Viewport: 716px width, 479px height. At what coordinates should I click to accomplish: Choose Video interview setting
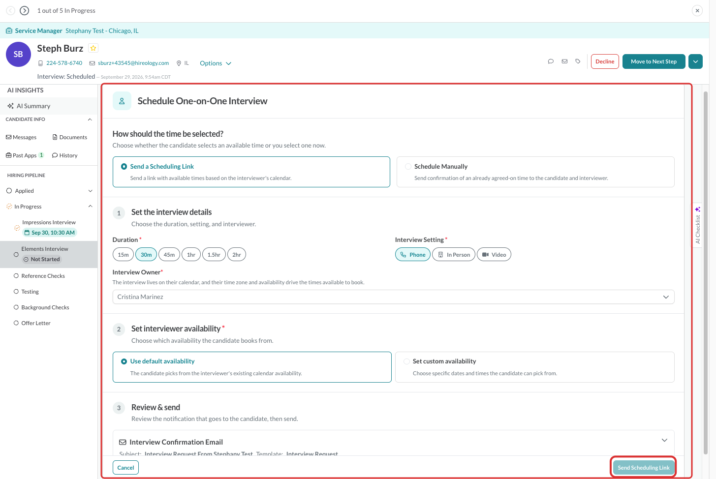click(x=494, y=254)
